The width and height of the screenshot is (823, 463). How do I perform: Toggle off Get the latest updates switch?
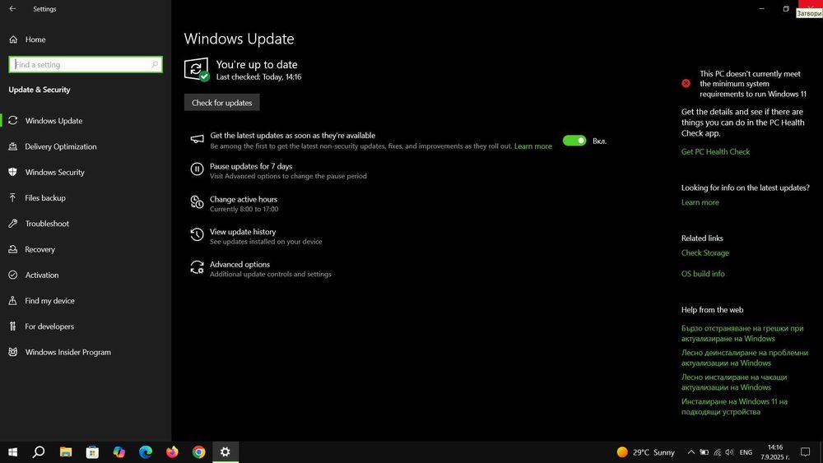coord(574,141)
